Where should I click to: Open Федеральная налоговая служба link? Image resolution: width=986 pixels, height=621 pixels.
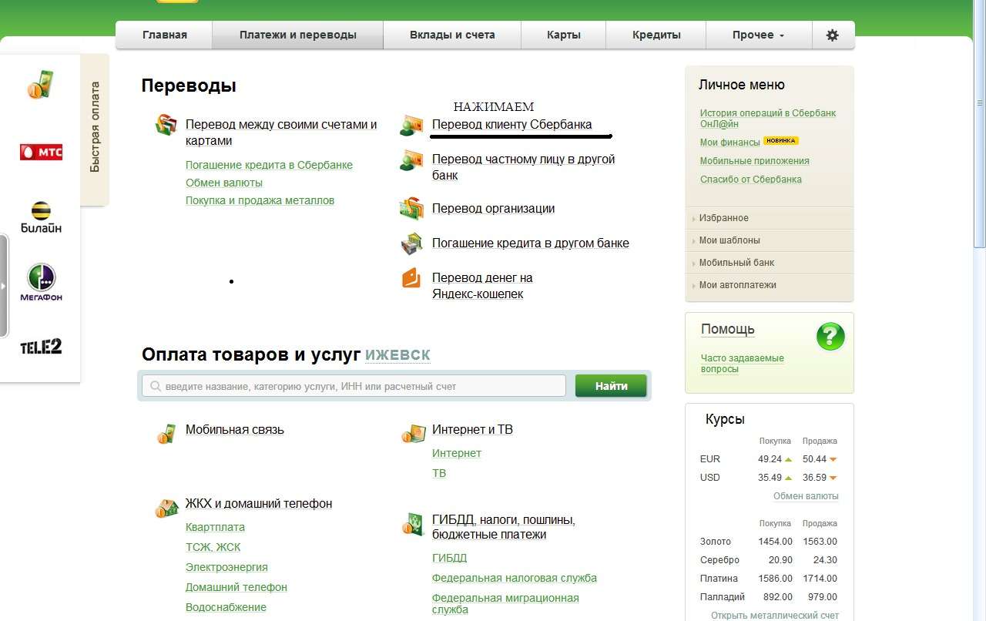[515, 578]
